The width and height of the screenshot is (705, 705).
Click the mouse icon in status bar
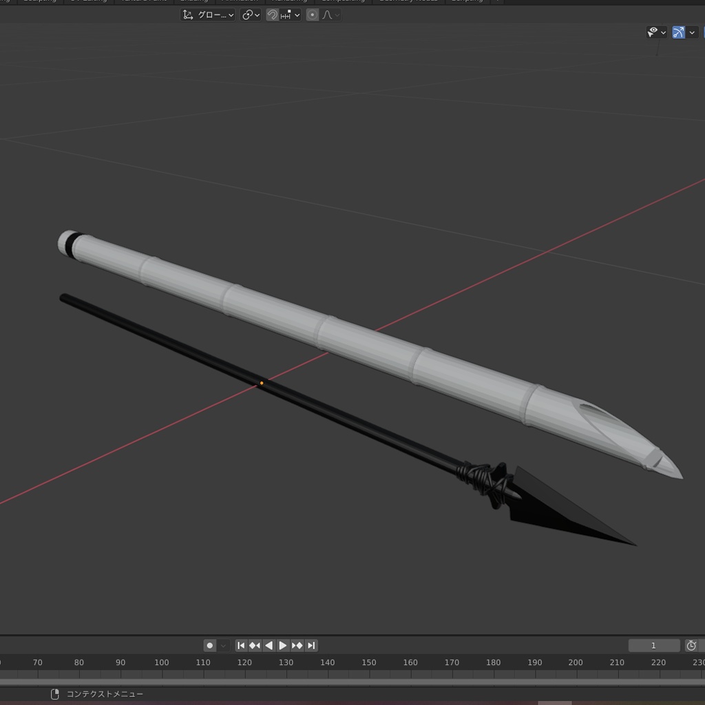pyautogui.click(x=55, y=694)
